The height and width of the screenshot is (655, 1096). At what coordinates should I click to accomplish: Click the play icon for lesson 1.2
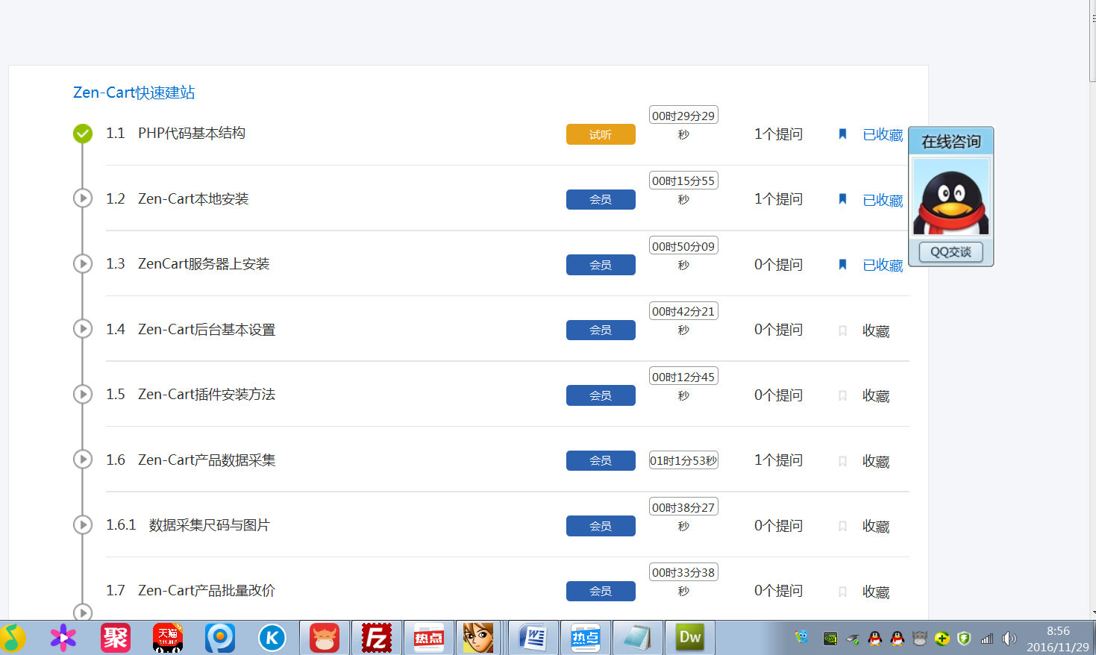pos(83,198)
